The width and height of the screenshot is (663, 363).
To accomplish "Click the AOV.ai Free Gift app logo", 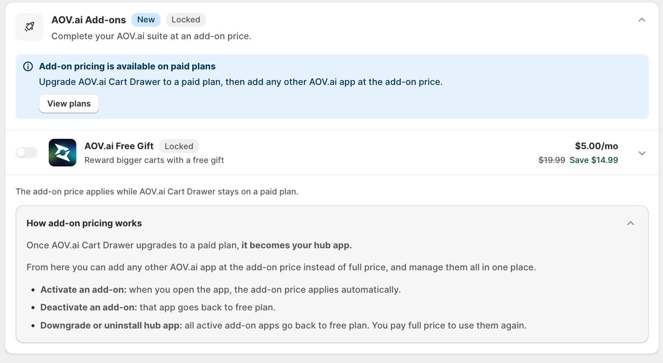I will (63, 153).
